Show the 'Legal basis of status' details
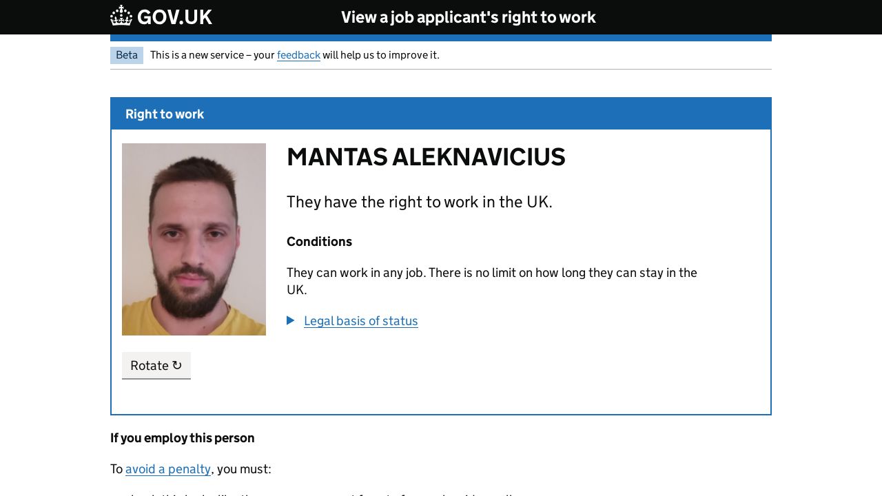882x496 pixels. [x=360, y=321]
